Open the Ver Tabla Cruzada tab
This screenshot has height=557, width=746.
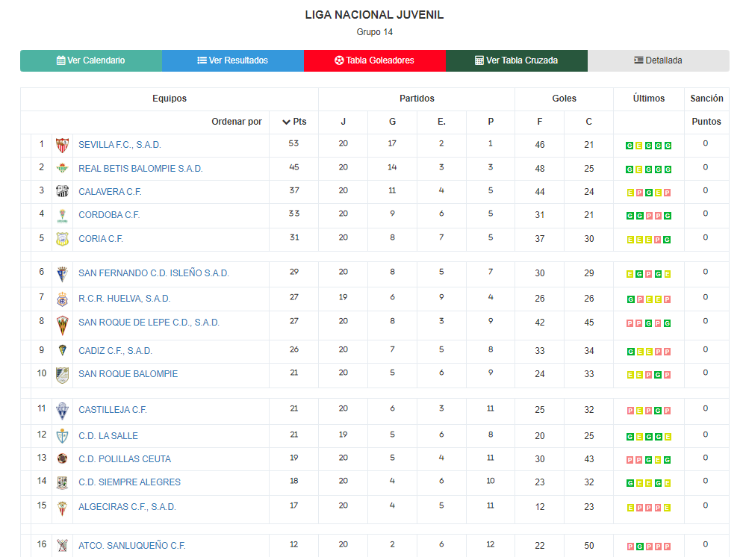(x=516, y=60)
